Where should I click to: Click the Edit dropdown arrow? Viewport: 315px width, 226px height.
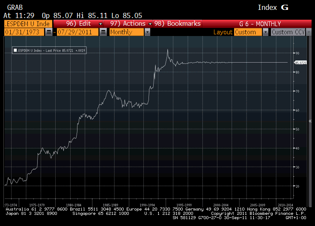pyautogui.click(x=101, y=24)
